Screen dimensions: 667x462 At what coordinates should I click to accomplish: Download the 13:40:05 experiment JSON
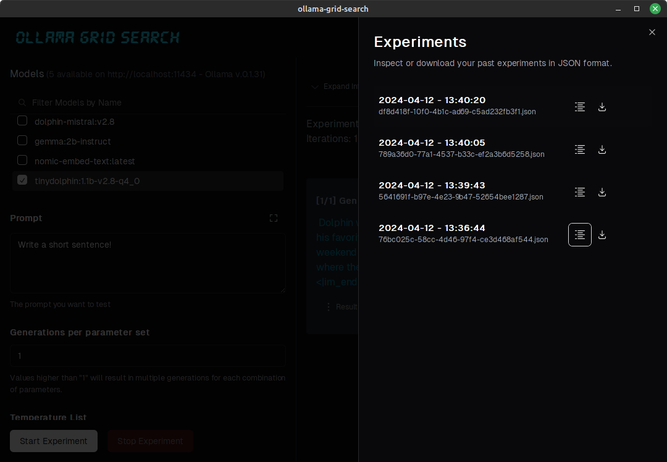(x=602, y=149)
